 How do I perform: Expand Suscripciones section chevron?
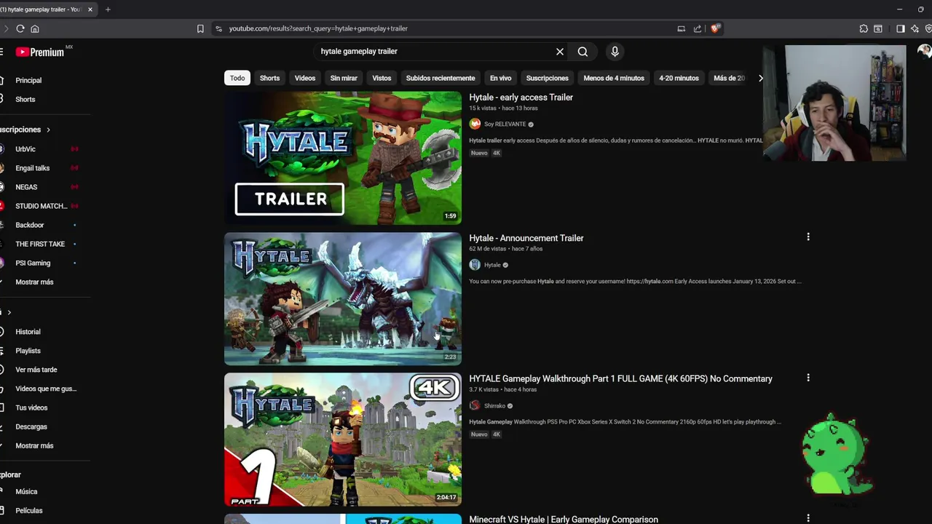tap(48, 130)
